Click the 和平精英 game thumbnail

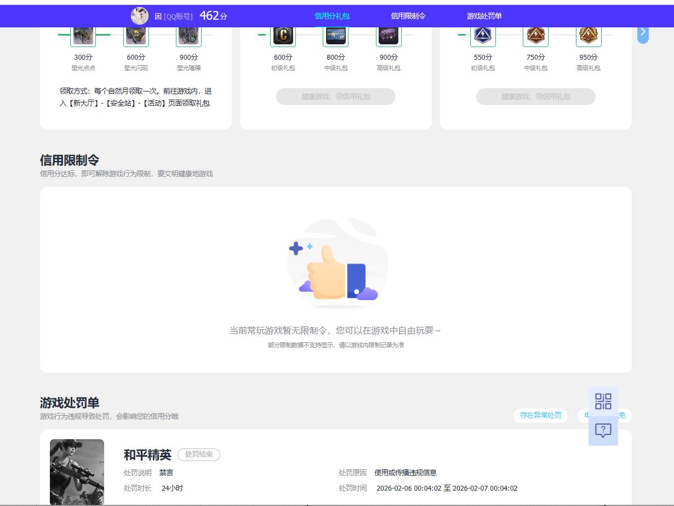point(77,472)
